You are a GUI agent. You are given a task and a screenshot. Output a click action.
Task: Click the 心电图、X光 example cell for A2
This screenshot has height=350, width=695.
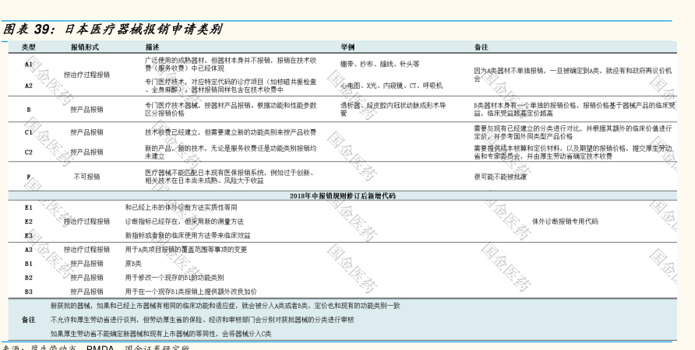point(391,86)
